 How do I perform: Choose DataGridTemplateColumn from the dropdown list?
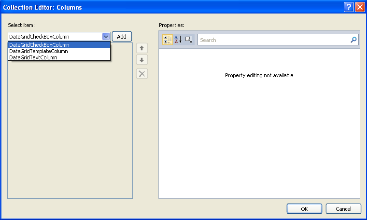coord(59,51)
